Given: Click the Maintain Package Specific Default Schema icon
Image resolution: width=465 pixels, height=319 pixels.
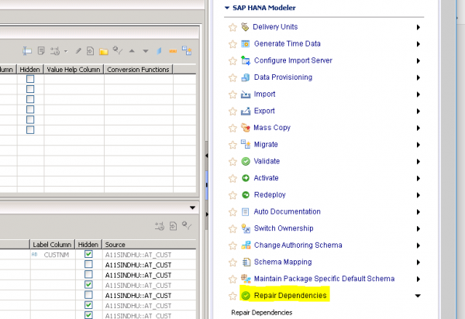Looking at the screenshot, I should (x=246, y=279).
